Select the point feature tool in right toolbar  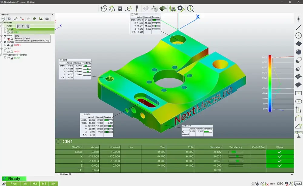coord(298,19)
